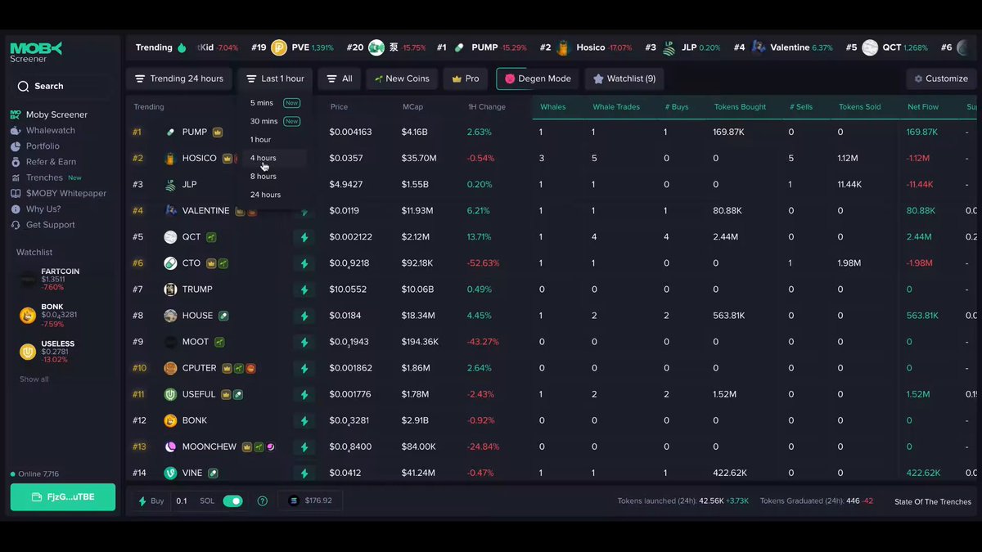Open Whalewatch from the sidebar
Viewport: 982px width, 552px height.
(x=43, y=130)
